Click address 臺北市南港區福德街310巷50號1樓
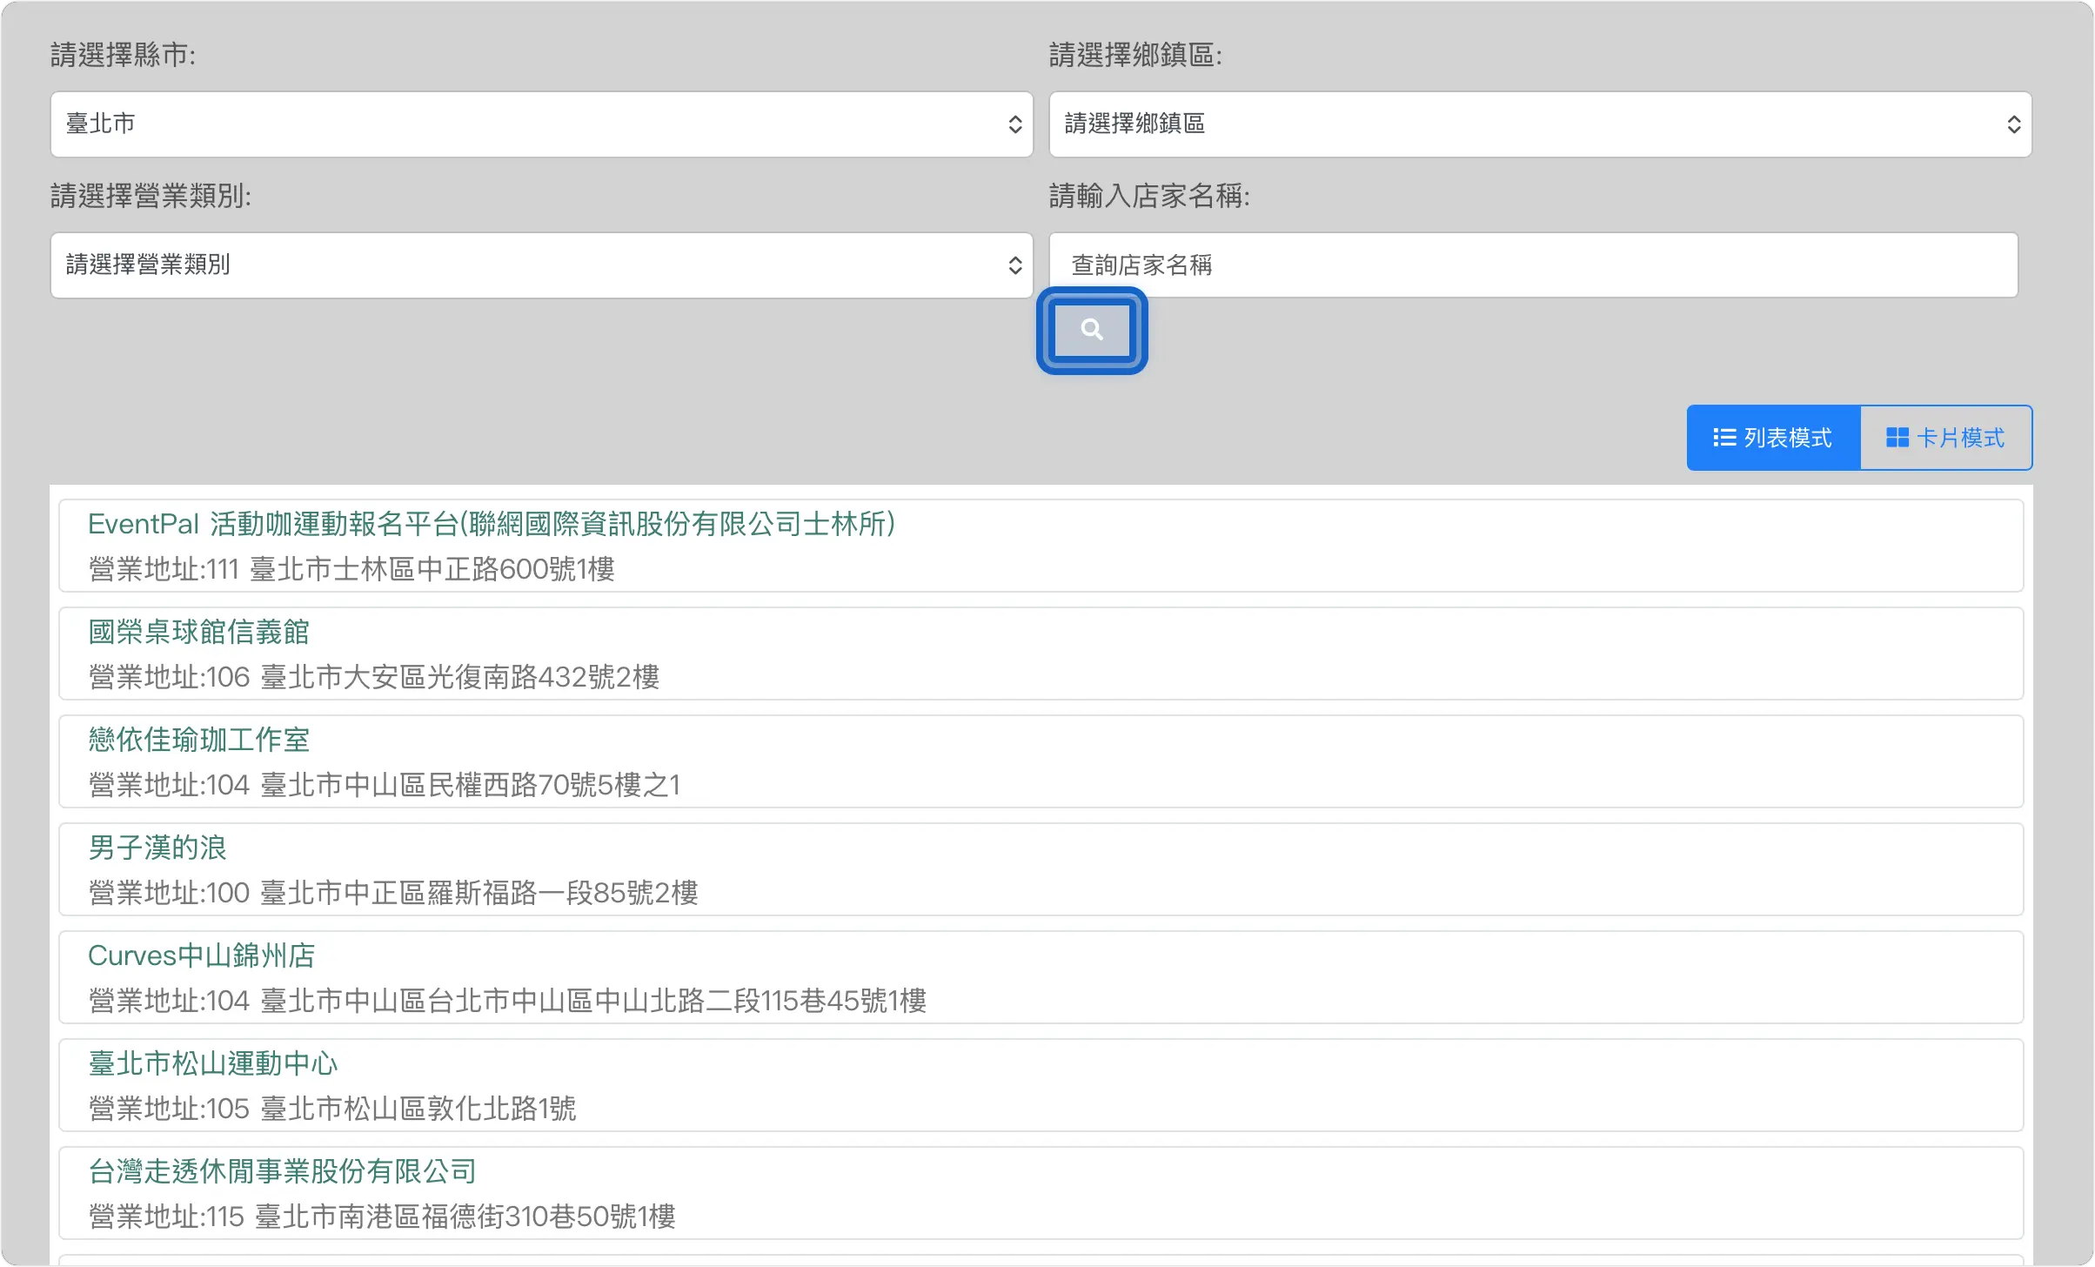Screen dimensions: 2095x1267 click(465, 1217)
